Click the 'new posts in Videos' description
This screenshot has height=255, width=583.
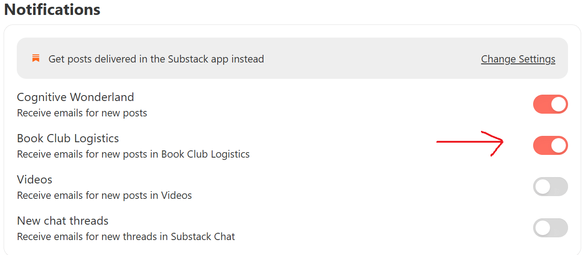click(x=104, y=195)
